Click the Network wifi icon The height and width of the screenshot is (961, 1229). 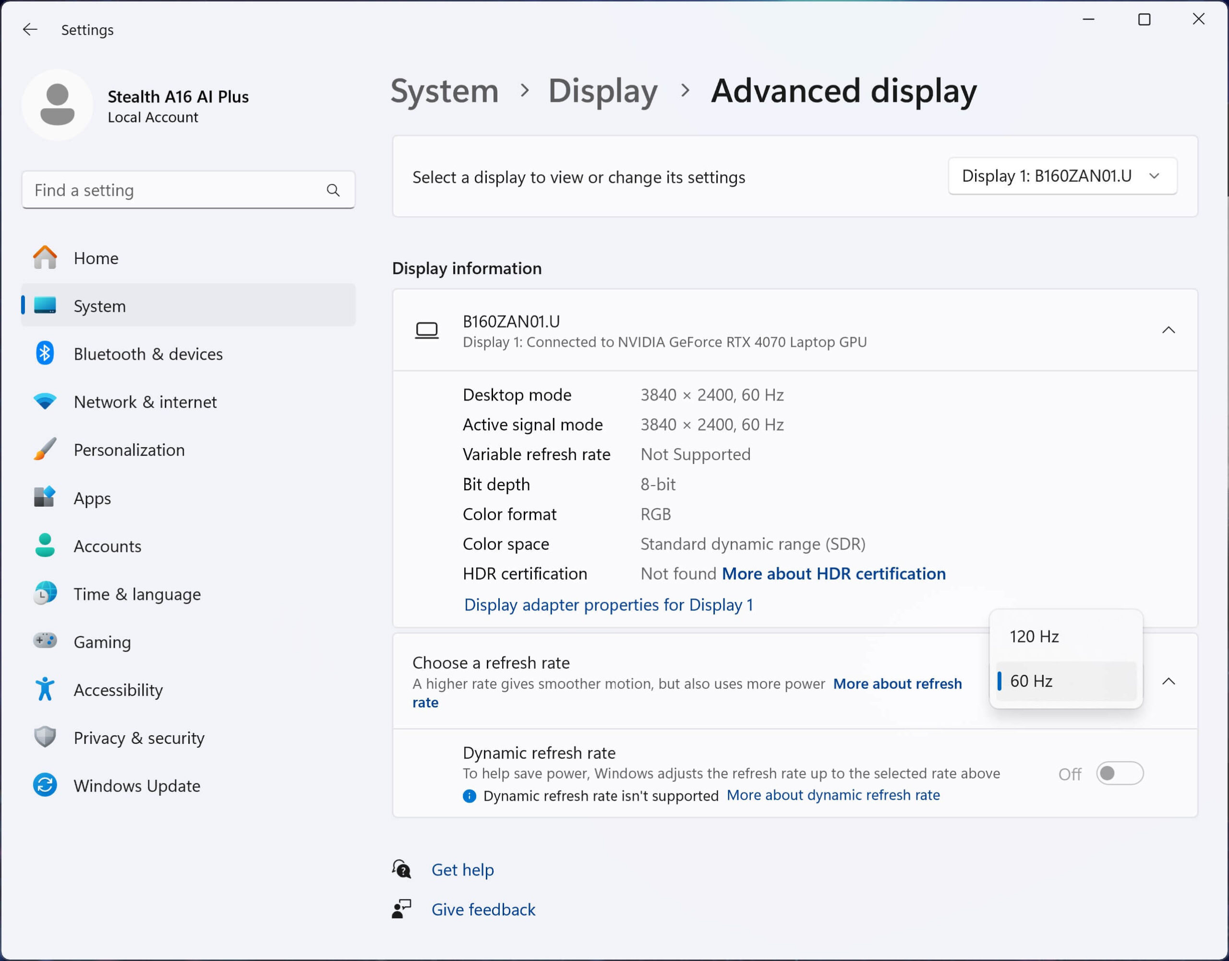[45, 402]
